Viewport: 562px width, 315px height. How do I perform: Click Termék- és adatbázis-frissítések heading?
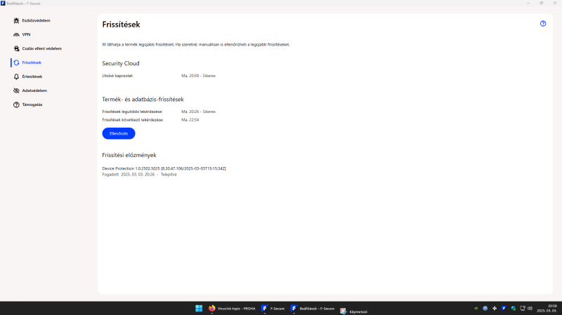tap(143, 100)
